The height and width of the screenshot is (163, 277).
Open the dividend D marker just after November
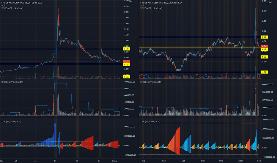pos(206,76)
